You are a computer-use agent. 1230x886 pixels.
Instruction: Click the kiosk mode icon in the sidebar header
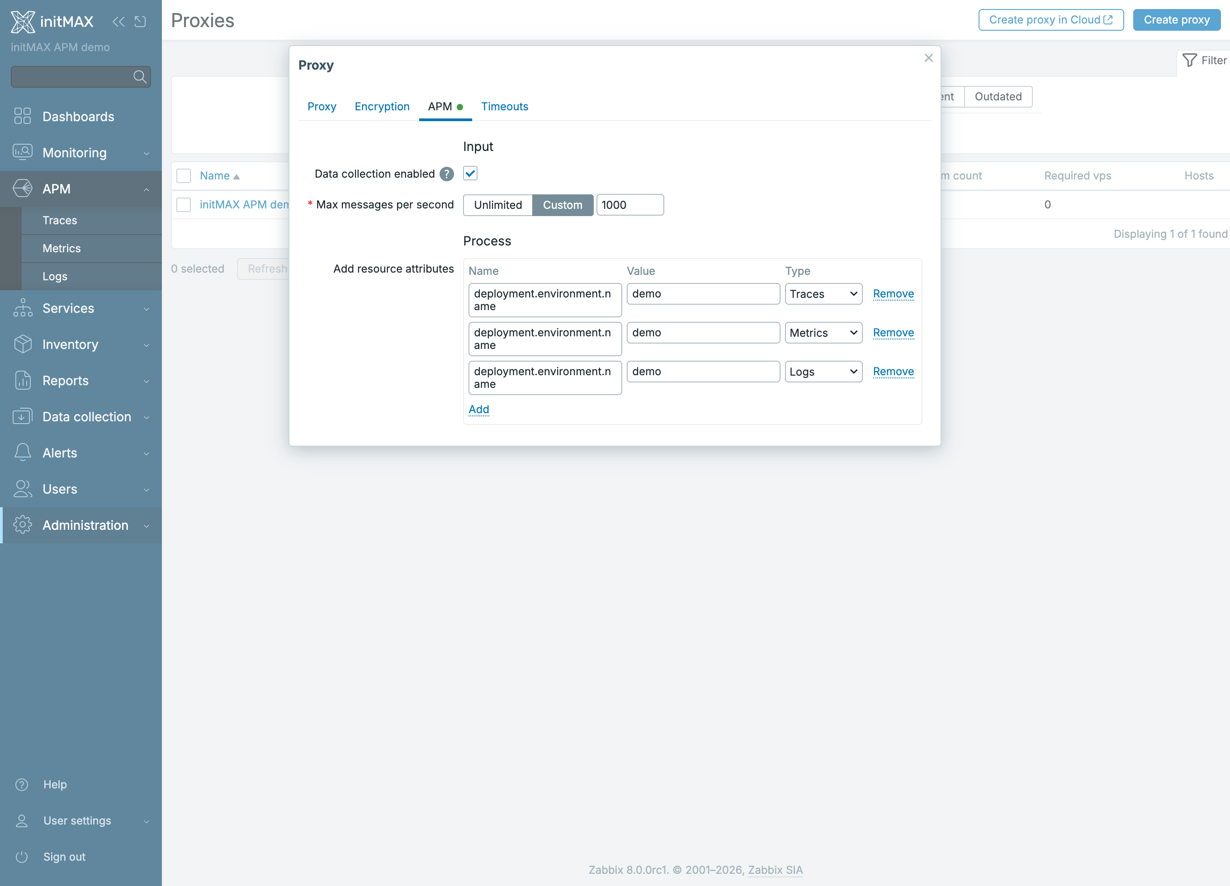click(141, 22)
